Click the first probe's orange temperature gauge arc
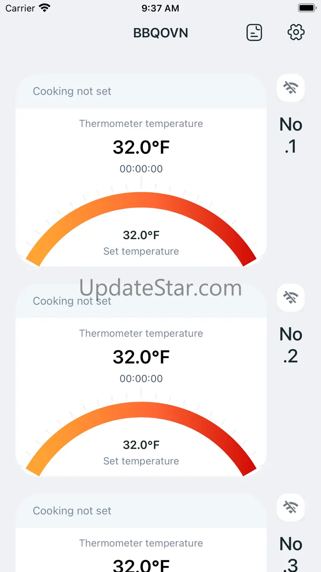This screenshot has height=572, width=321. (x=141, y=202)
